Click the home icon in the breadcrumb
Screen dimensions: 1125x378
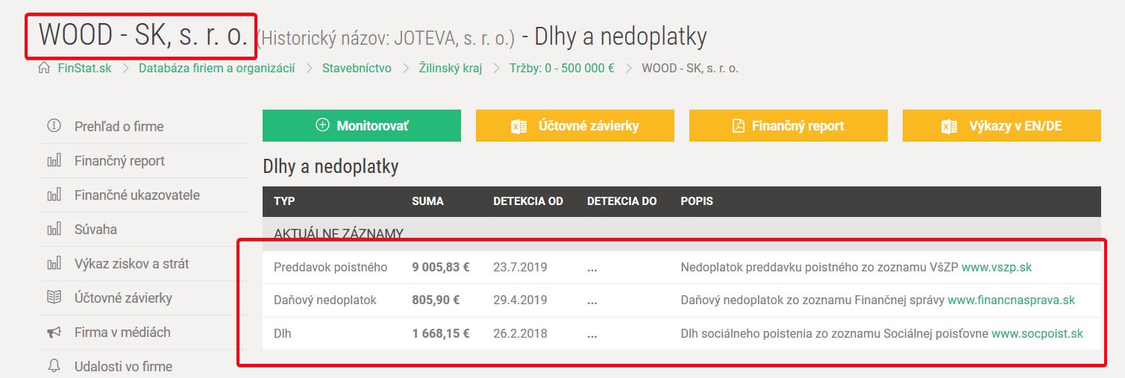tap(44, 69)
